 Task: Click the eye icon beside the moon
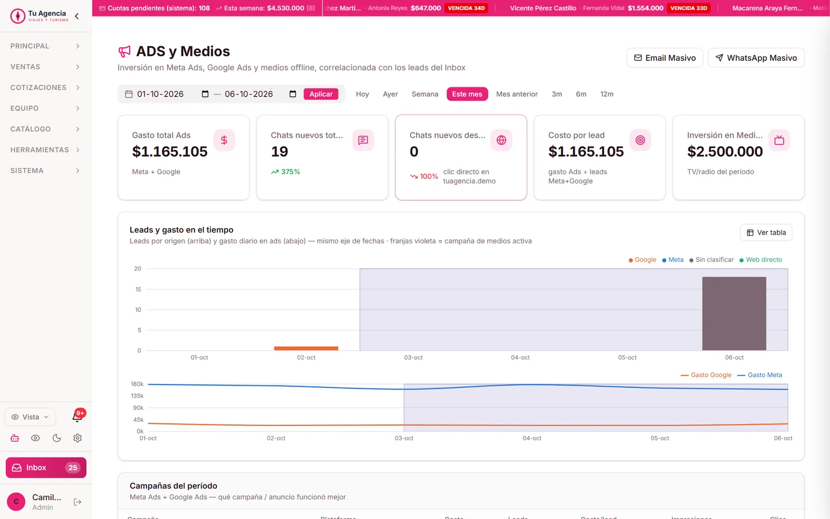[x=35, y=438]
